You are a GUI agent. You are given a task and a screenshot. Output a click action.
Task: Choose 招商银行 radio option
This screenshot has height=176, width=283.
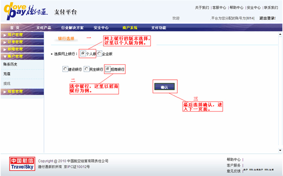108,69
